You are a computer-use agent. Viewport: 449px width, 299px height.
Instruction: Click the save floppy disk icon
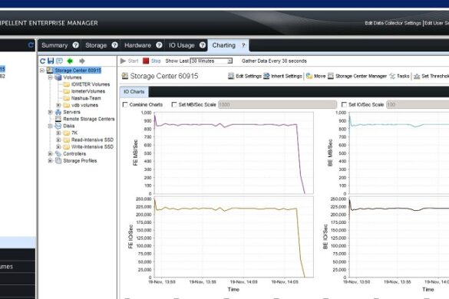click(51, 61)
